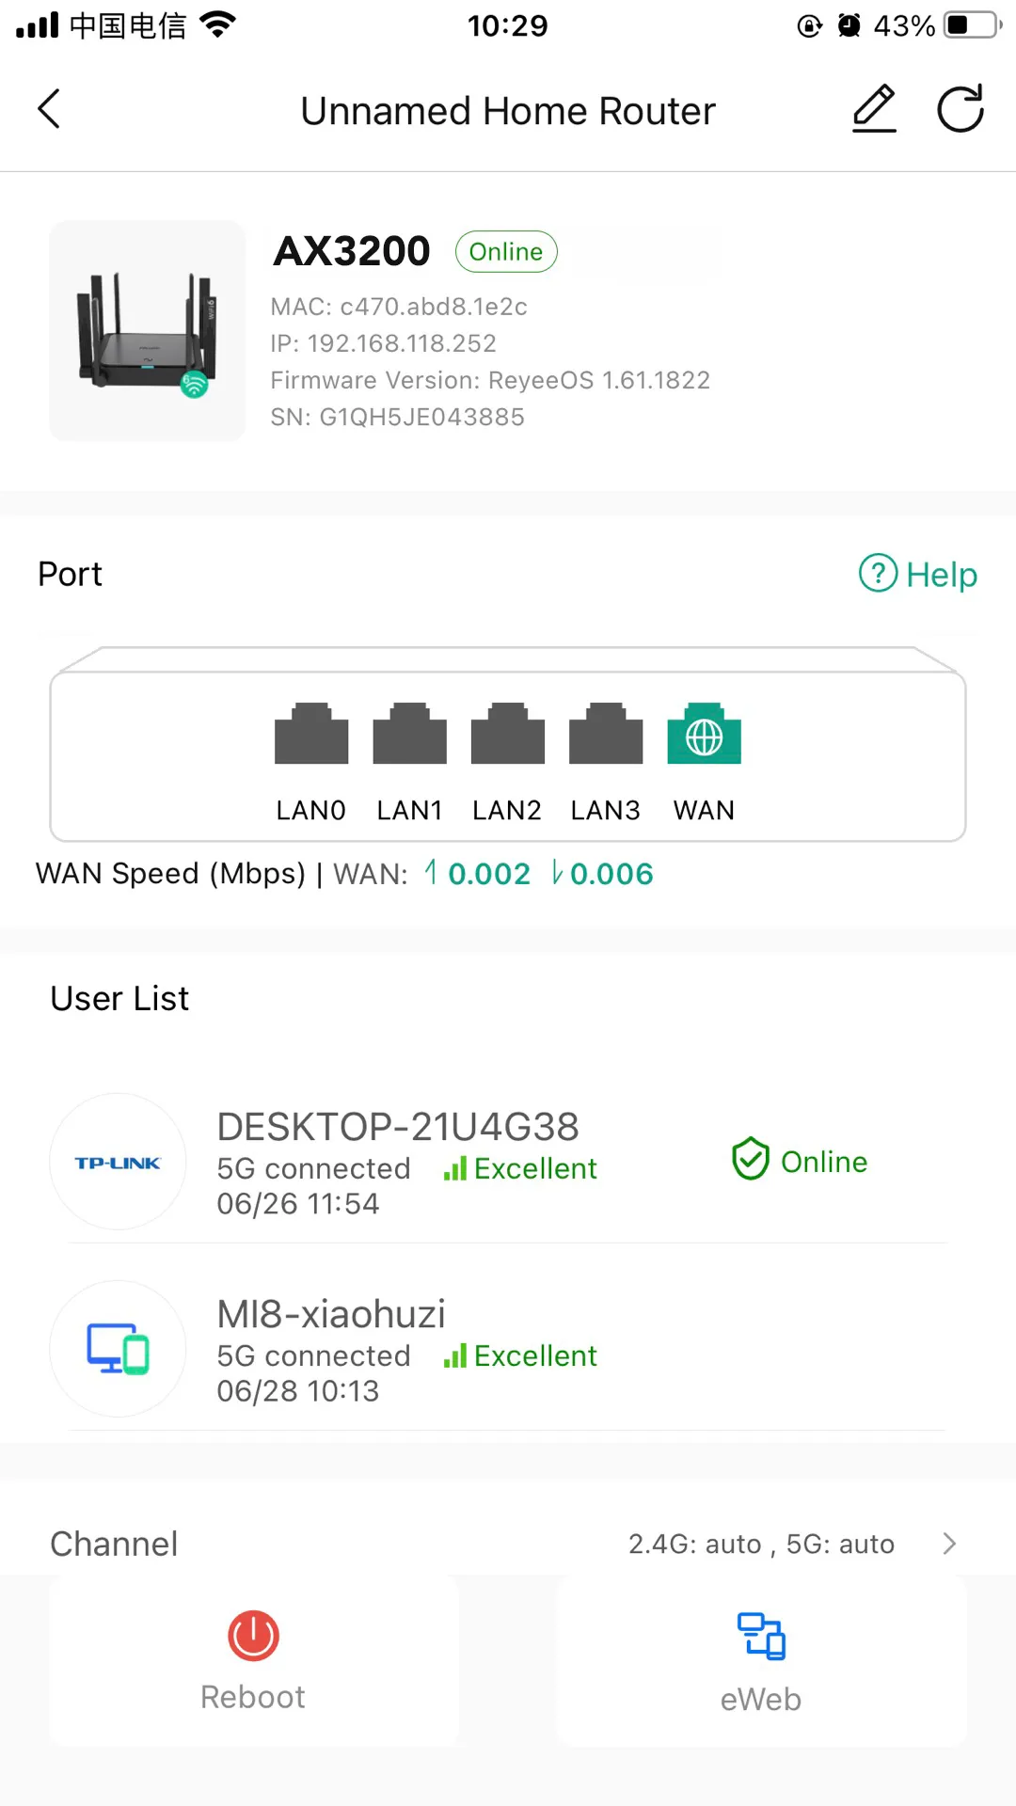Screen dimensions: 1016x1806
Task: Select the LAN3 port icon
Action: pos(606,734)
